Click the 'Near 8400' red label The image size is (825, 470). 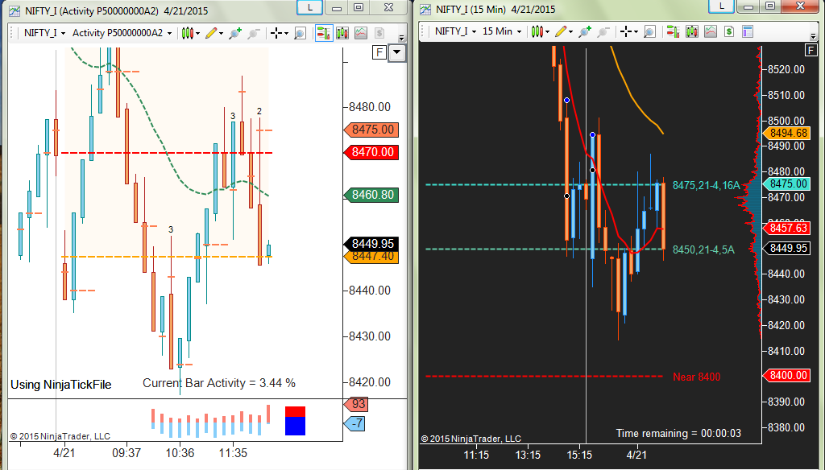pos(697,377)
